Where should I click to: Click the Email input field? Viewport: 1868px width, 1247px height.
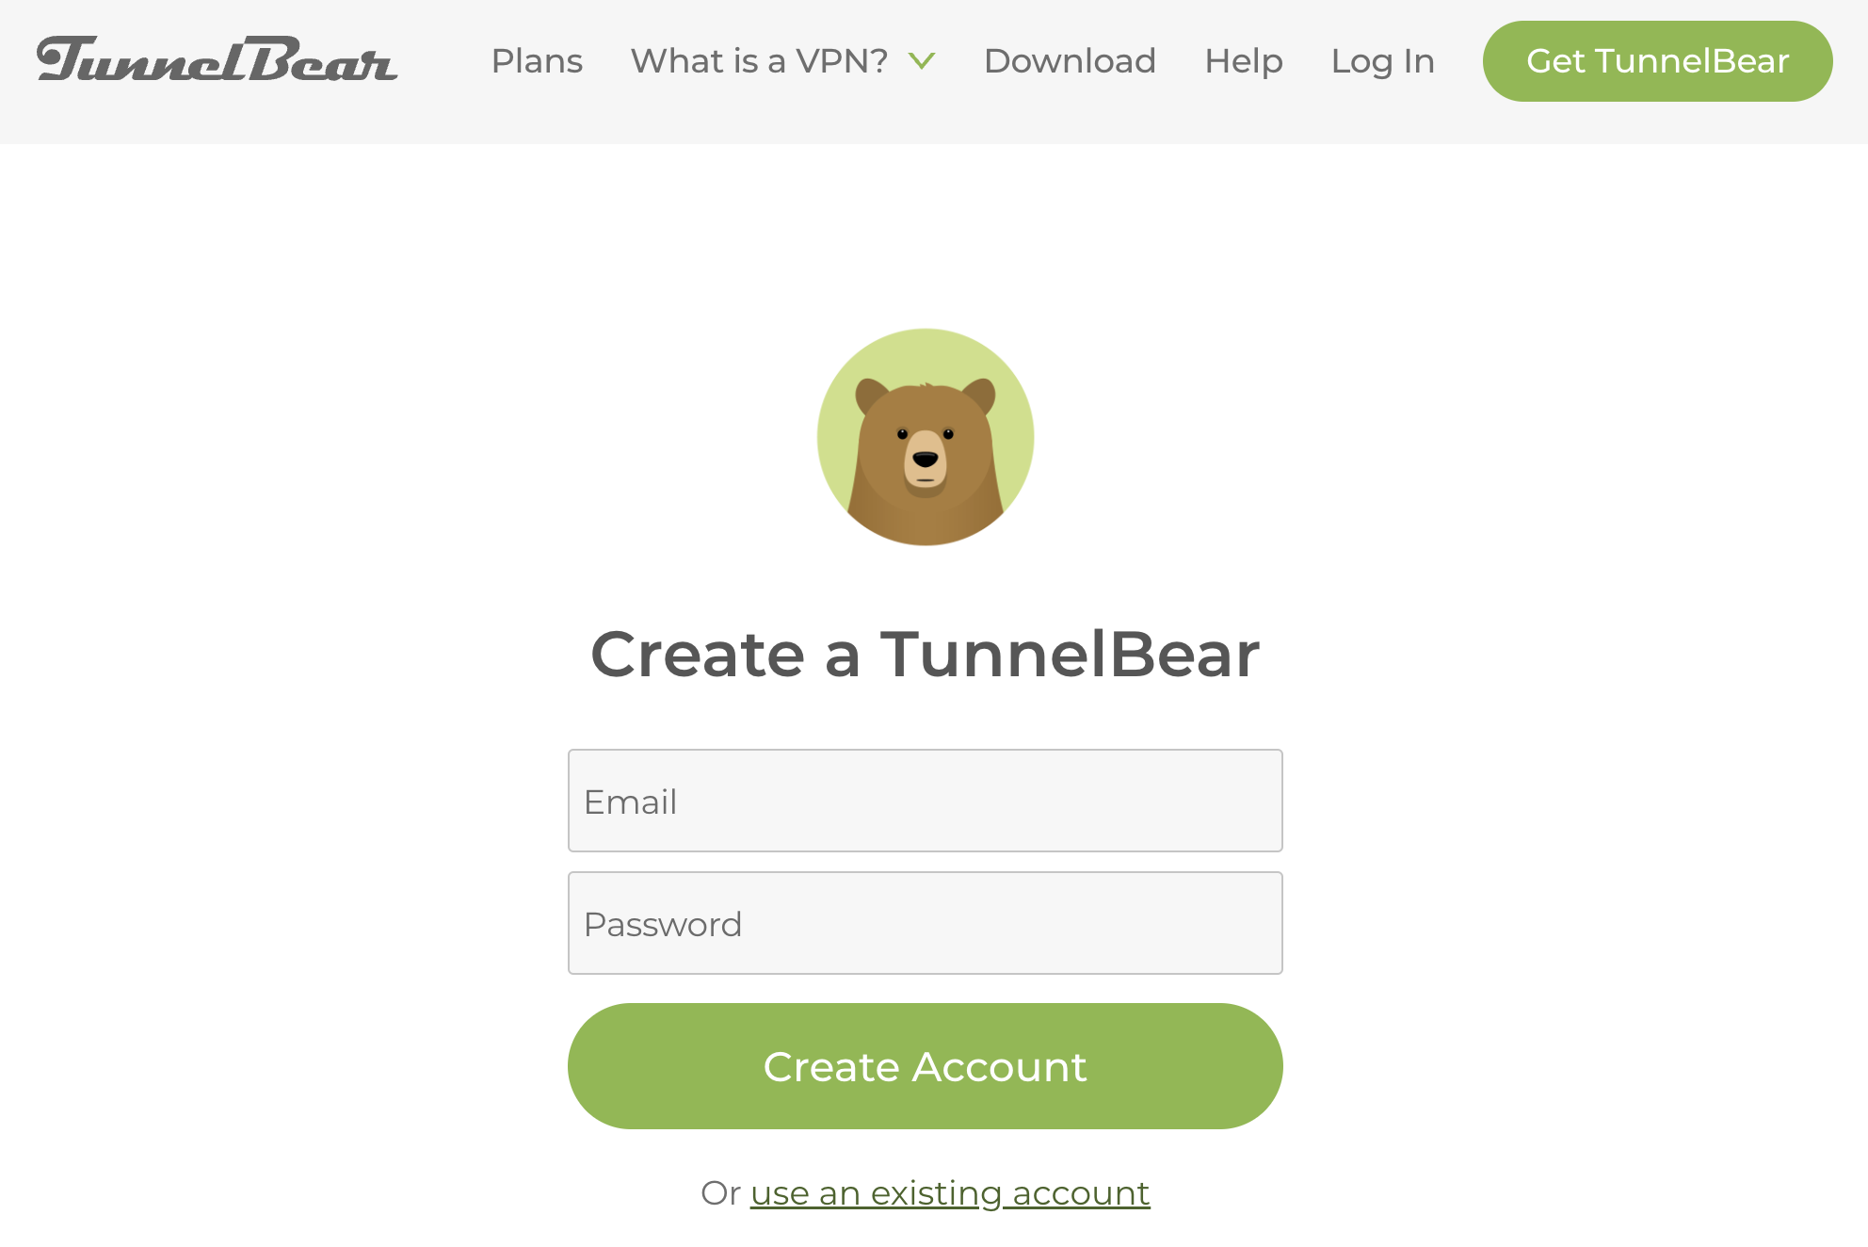point(925,801)
